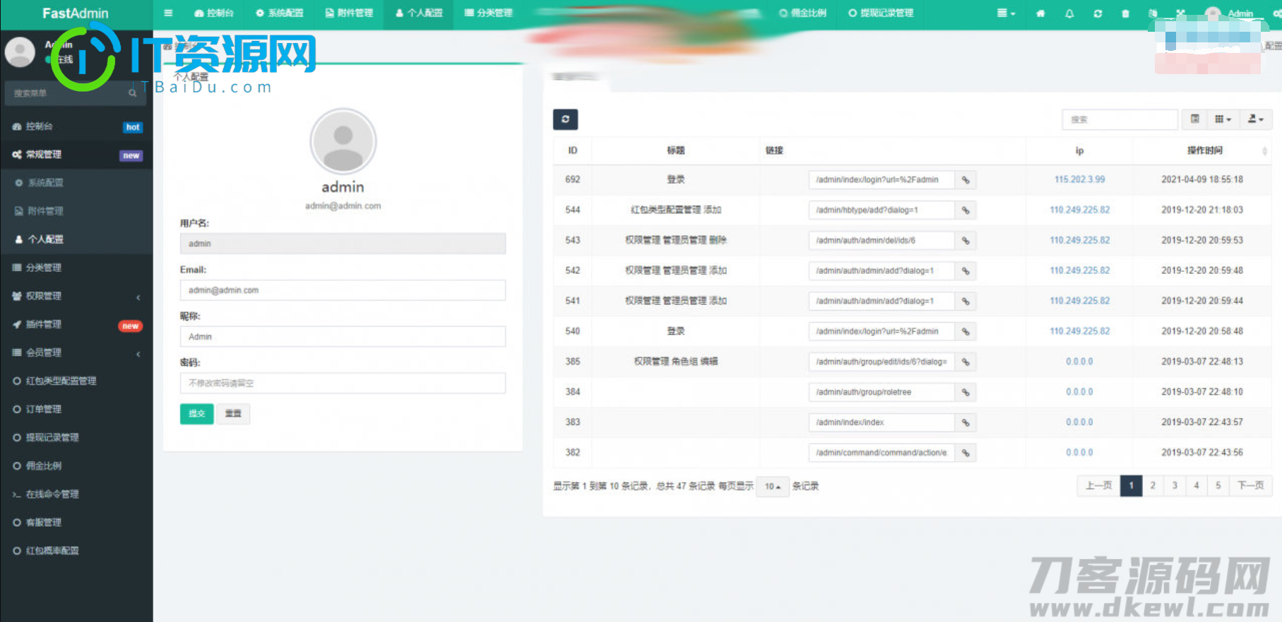Screen dimensions: 1282x622
Task: Click the trash icon in top bar
Action: (x=1125, y=13)
